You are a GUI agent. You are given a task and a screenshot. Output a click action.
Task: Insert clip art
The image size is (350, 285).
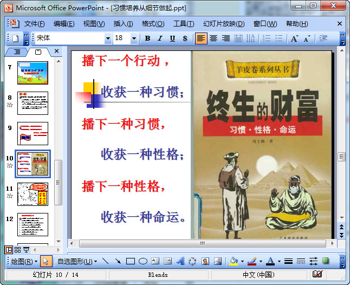point(205,261)
